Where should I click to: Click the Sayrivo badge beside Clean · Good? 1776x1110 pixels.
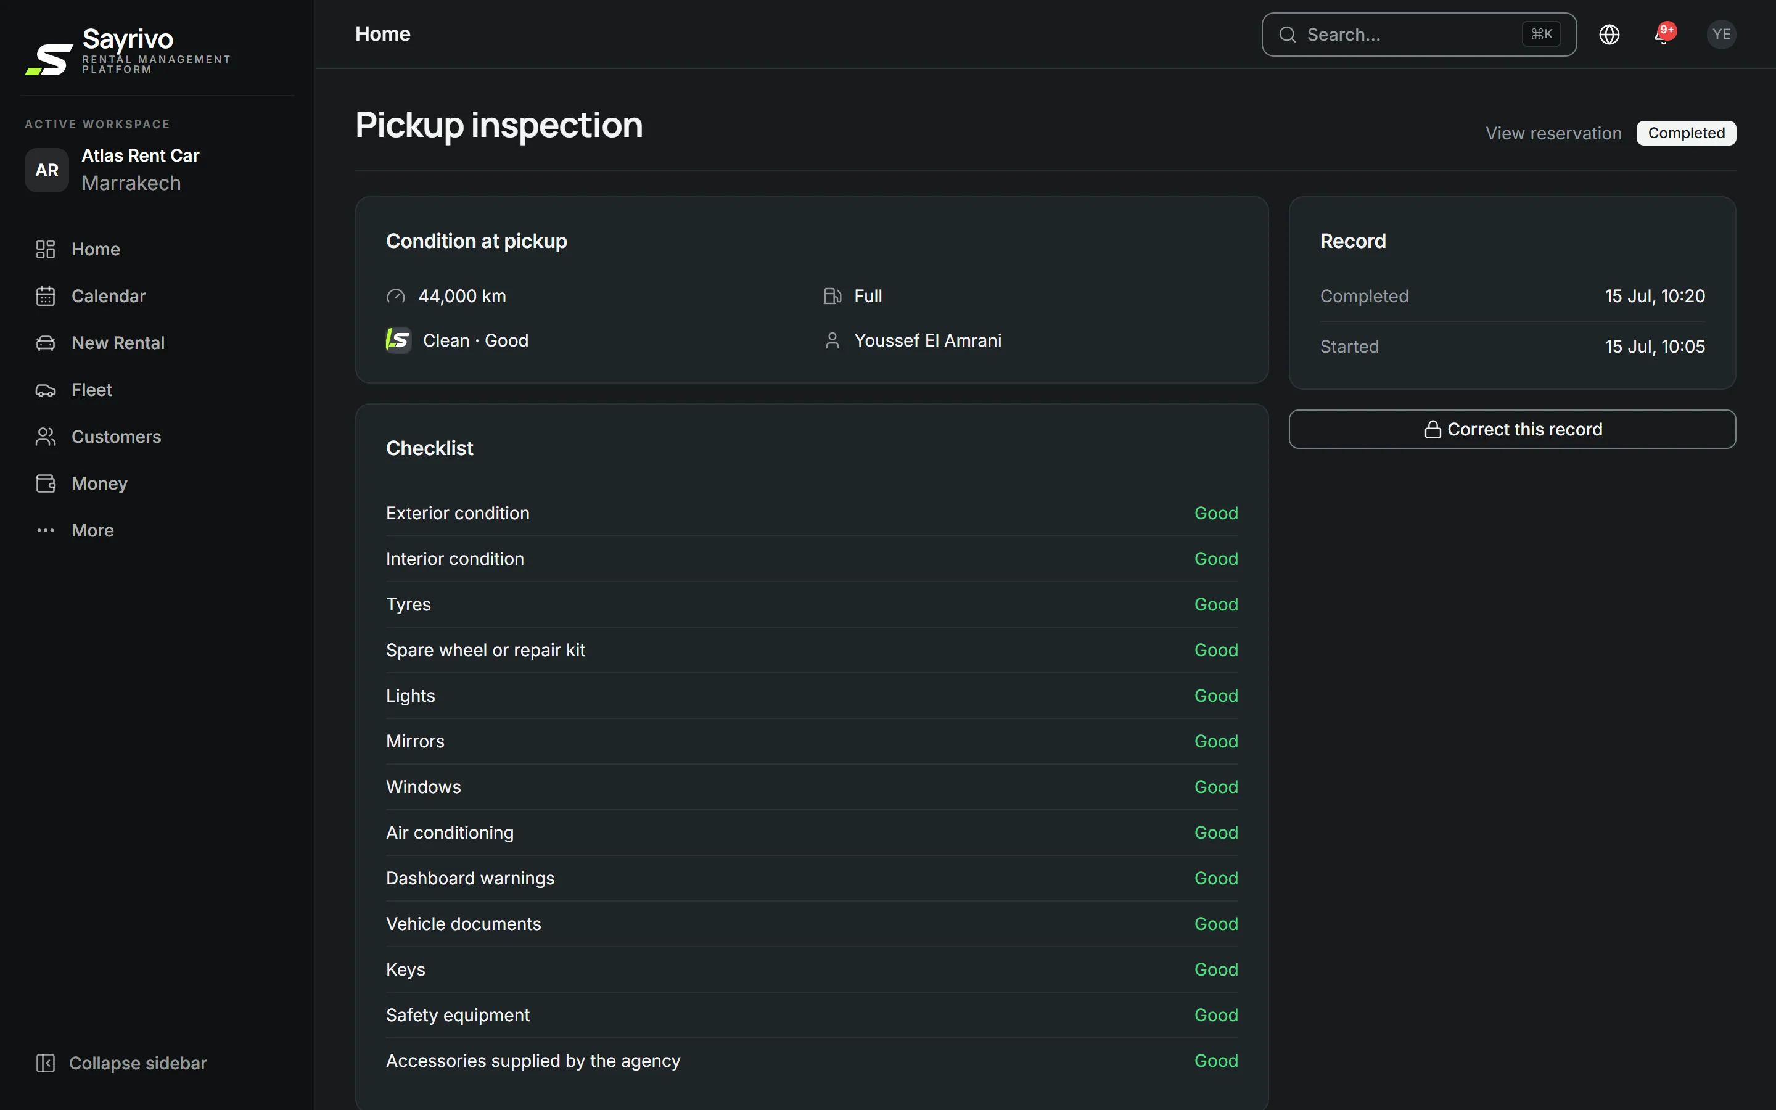click(398, 340)
